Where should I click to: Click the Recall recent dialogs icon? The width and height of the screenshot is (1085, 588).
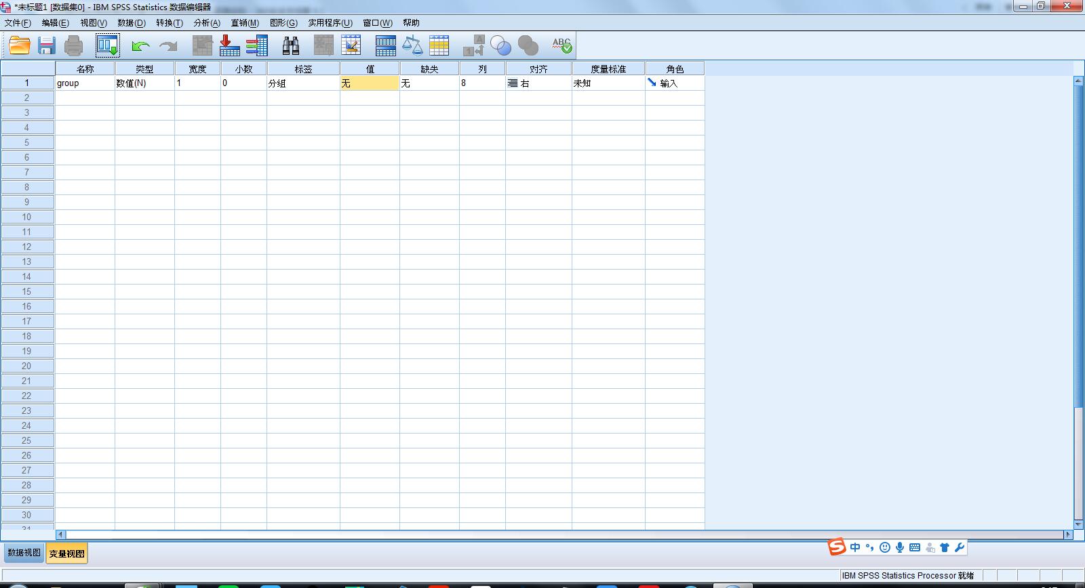[x=107, y=45]
